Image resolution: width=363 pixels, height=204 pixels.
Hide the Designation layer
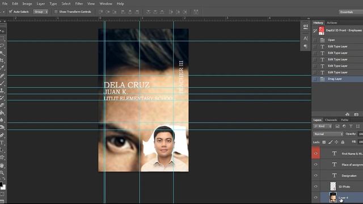[x=316, y=175]
